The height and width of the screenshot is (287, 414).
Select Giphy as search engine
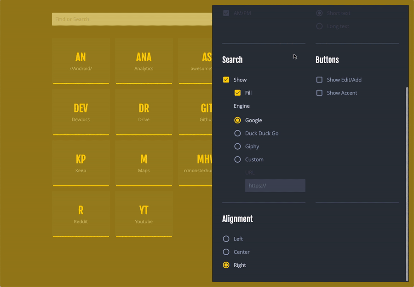(237, 146)
